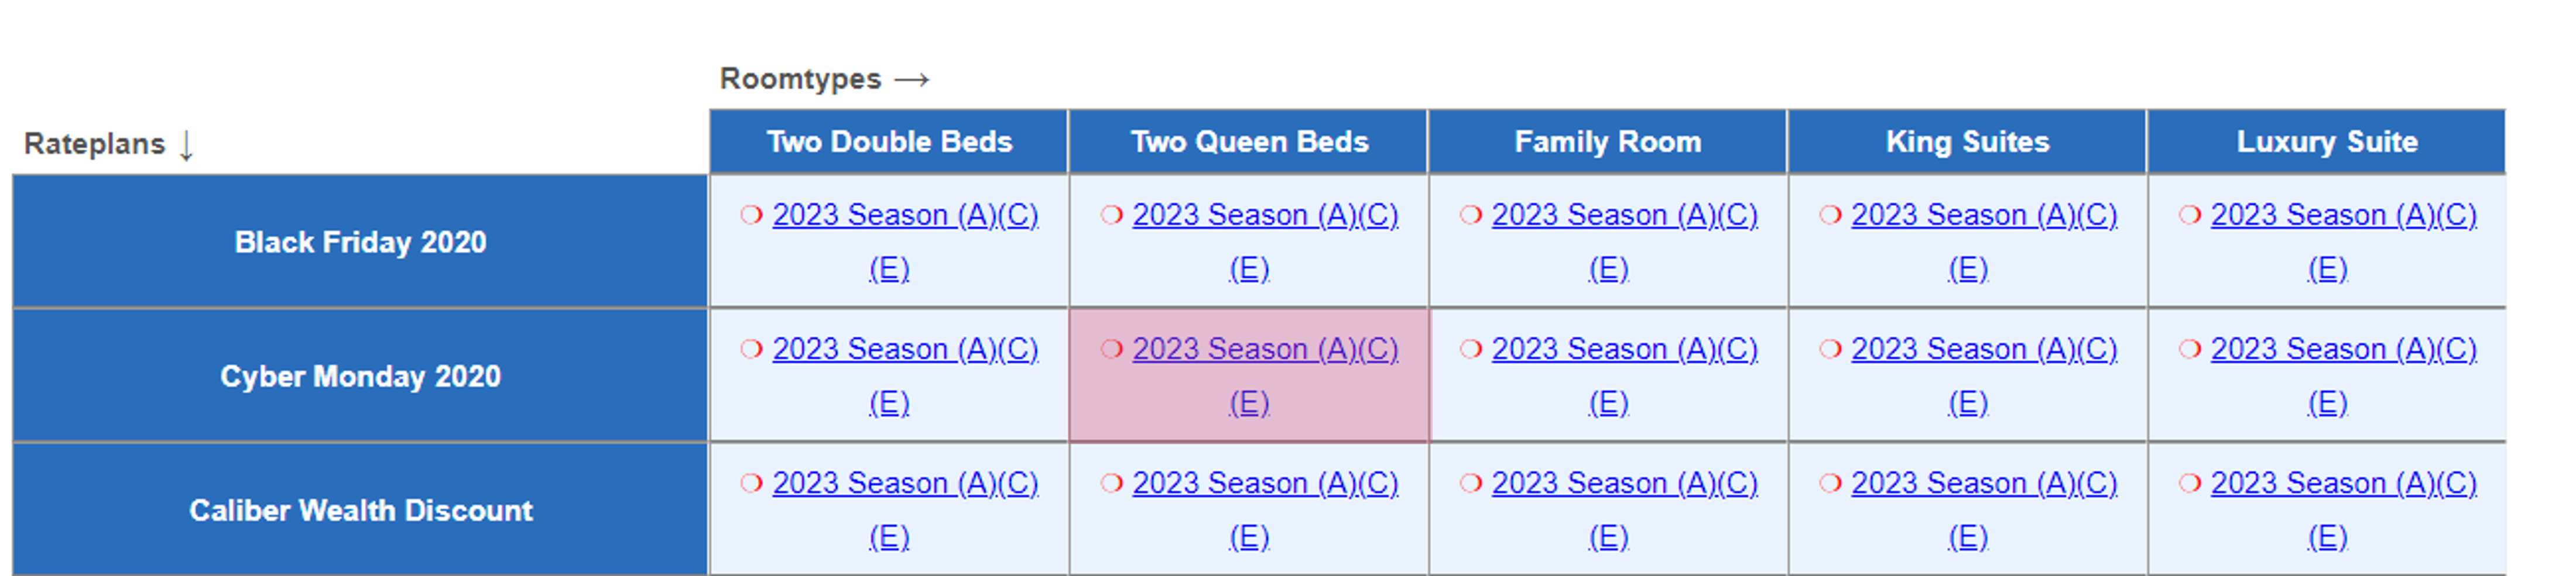
Task: Click the (A) link in Cyber Monday Two Double Beds cell
Action: 977,349
